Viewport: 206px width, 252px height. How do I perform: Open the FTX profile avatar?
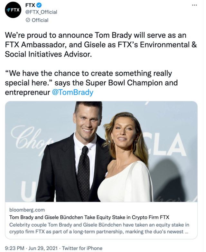click(x=13, y=10)
